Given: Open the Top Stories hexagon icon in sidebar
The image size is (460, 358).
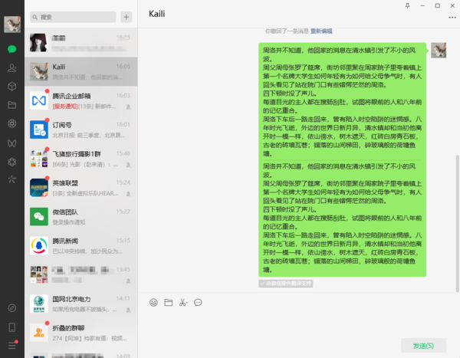Looking at the screenshot, I should pyautogui.click(x=12, y=162).
